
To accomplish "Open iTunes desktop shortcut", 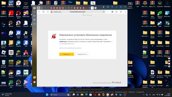I will (11, 33).
